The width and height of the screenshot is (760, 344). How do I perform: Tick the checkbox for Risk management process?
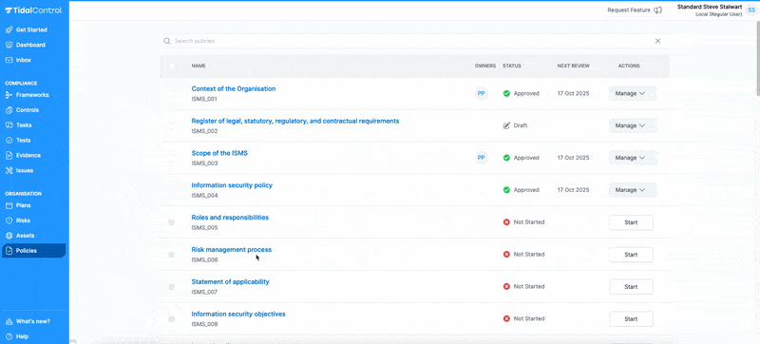(x=172, y=255)
